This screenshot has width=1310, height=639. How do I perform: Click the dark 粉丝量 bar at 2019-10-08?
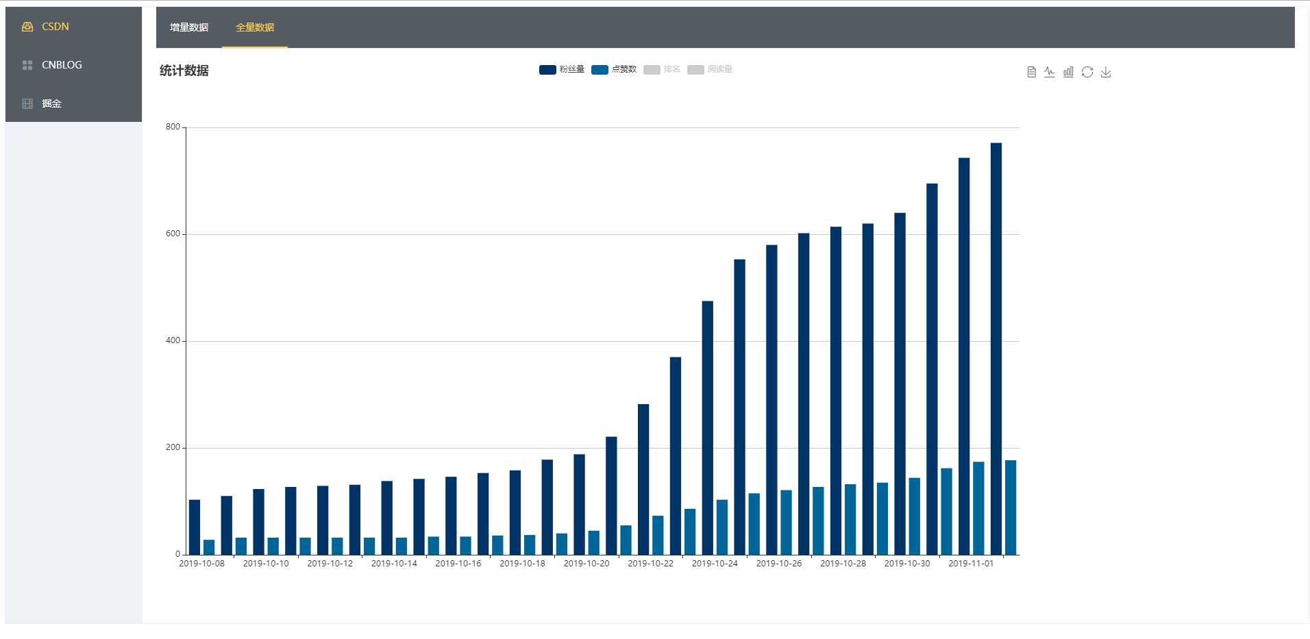195,527
